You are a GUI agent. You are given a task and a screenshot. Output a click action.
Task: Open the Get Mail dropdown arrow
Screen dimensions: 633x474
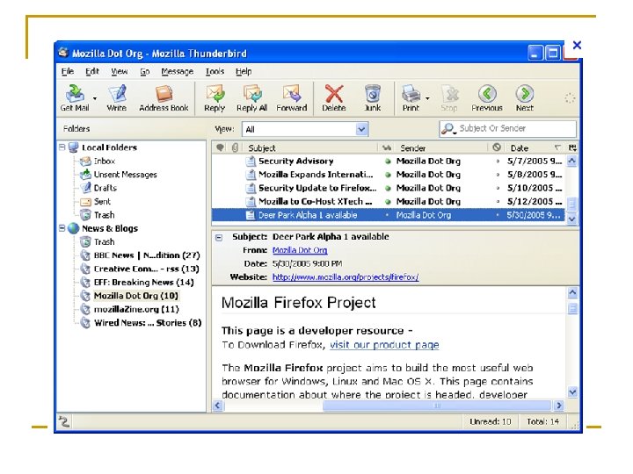(95, 98)
